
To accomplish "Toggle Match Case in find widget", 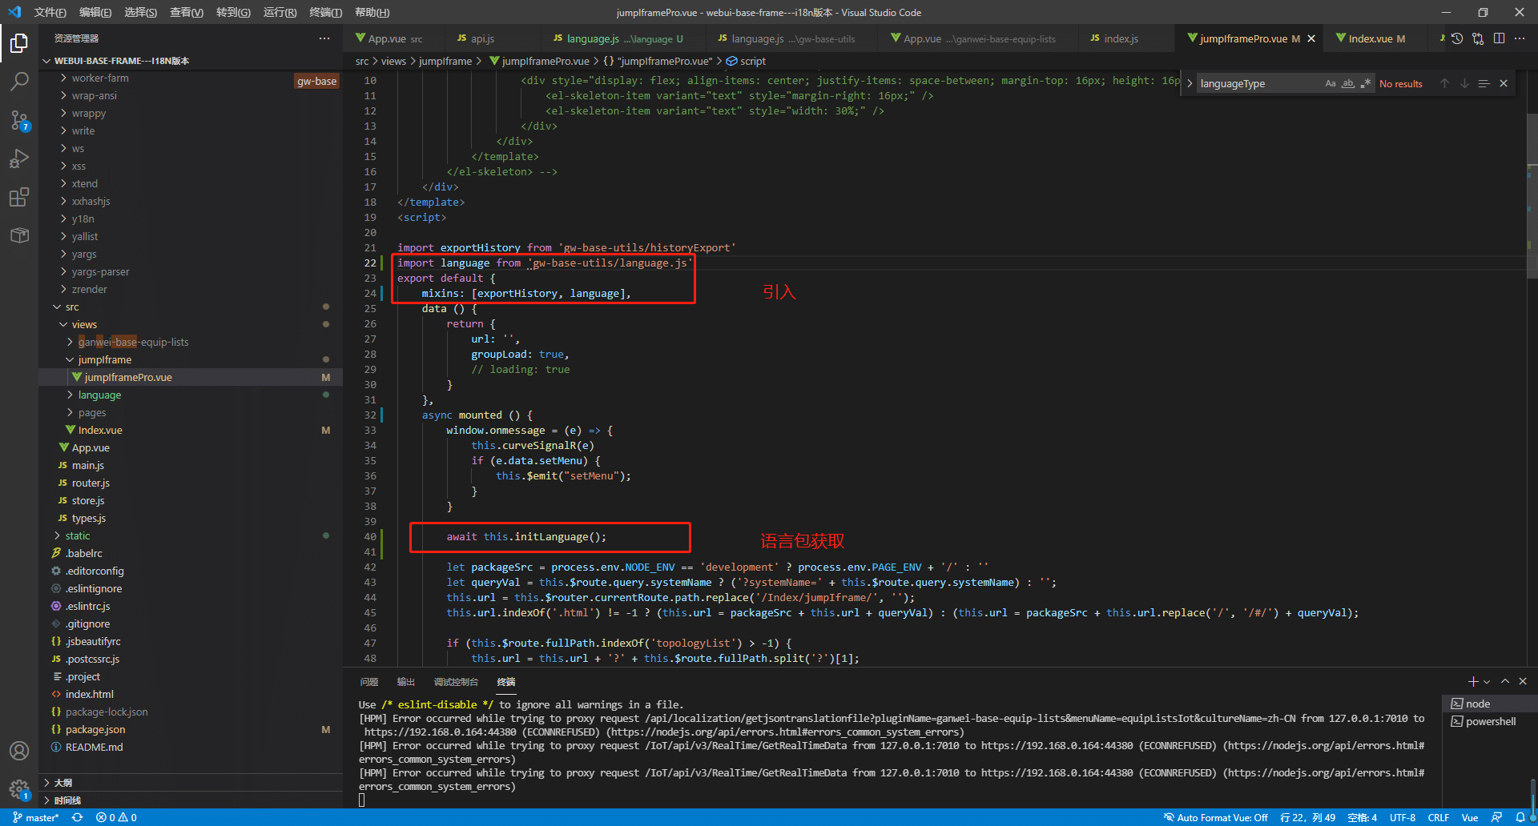I will coord(1331,83).
